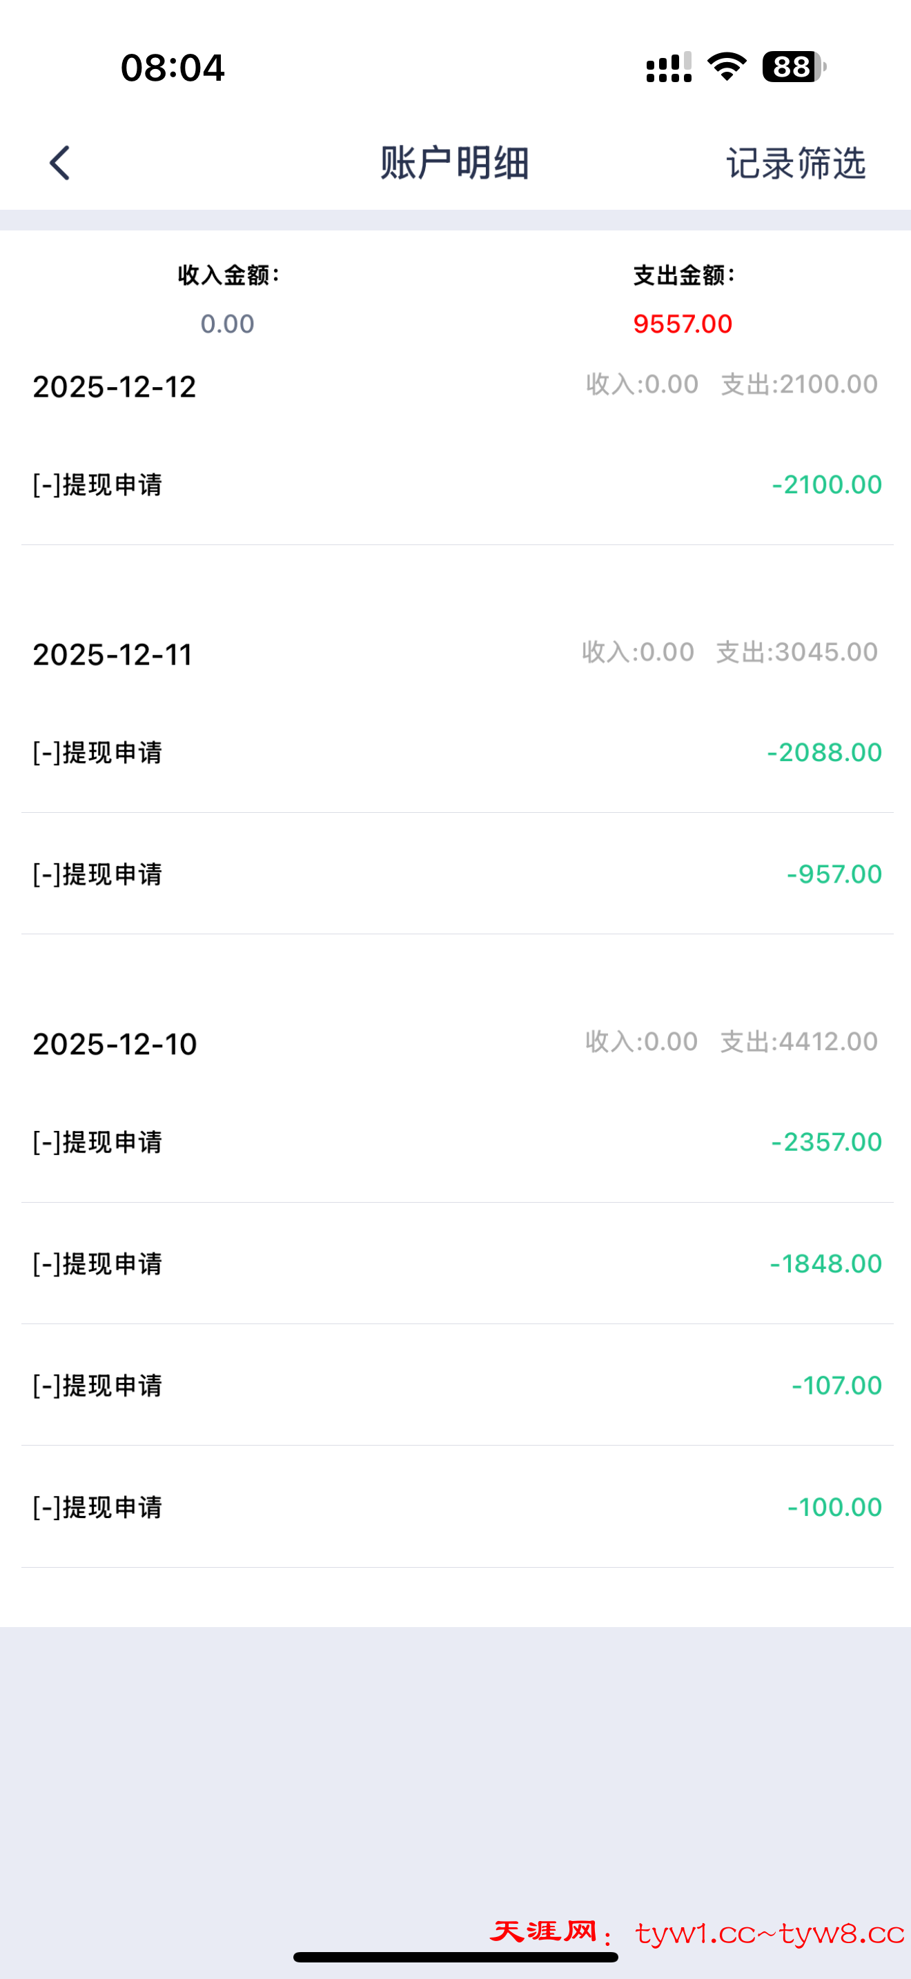Open the -1848.00 withdrawal entry

pos(456,1263)
